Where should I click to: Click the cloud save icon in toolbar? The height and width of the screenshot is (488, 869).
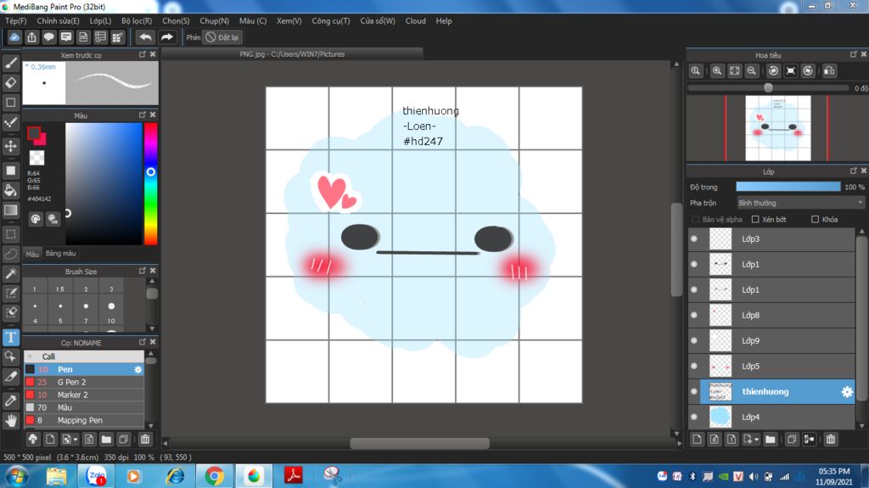[x=14, y=37]
